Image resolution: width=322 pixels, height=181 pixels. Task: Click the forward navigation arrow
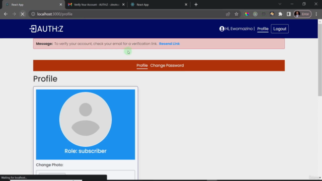coord(14,14)
